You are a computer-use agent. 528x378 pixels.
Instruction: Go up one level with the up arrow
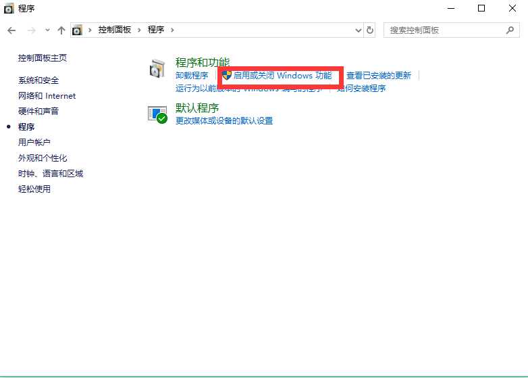[x=61, y=30]
